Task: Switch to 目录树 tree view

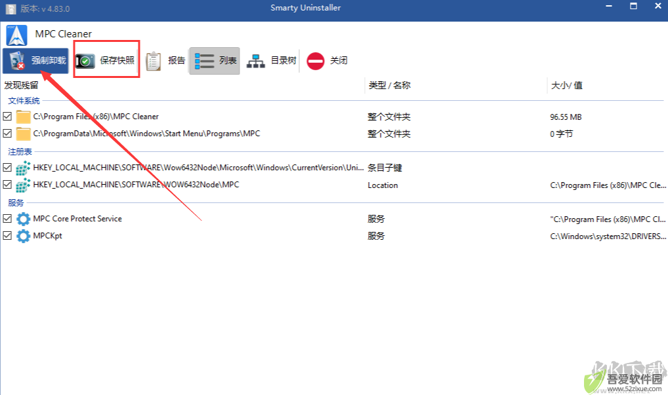Action: (x=271, y=61)
